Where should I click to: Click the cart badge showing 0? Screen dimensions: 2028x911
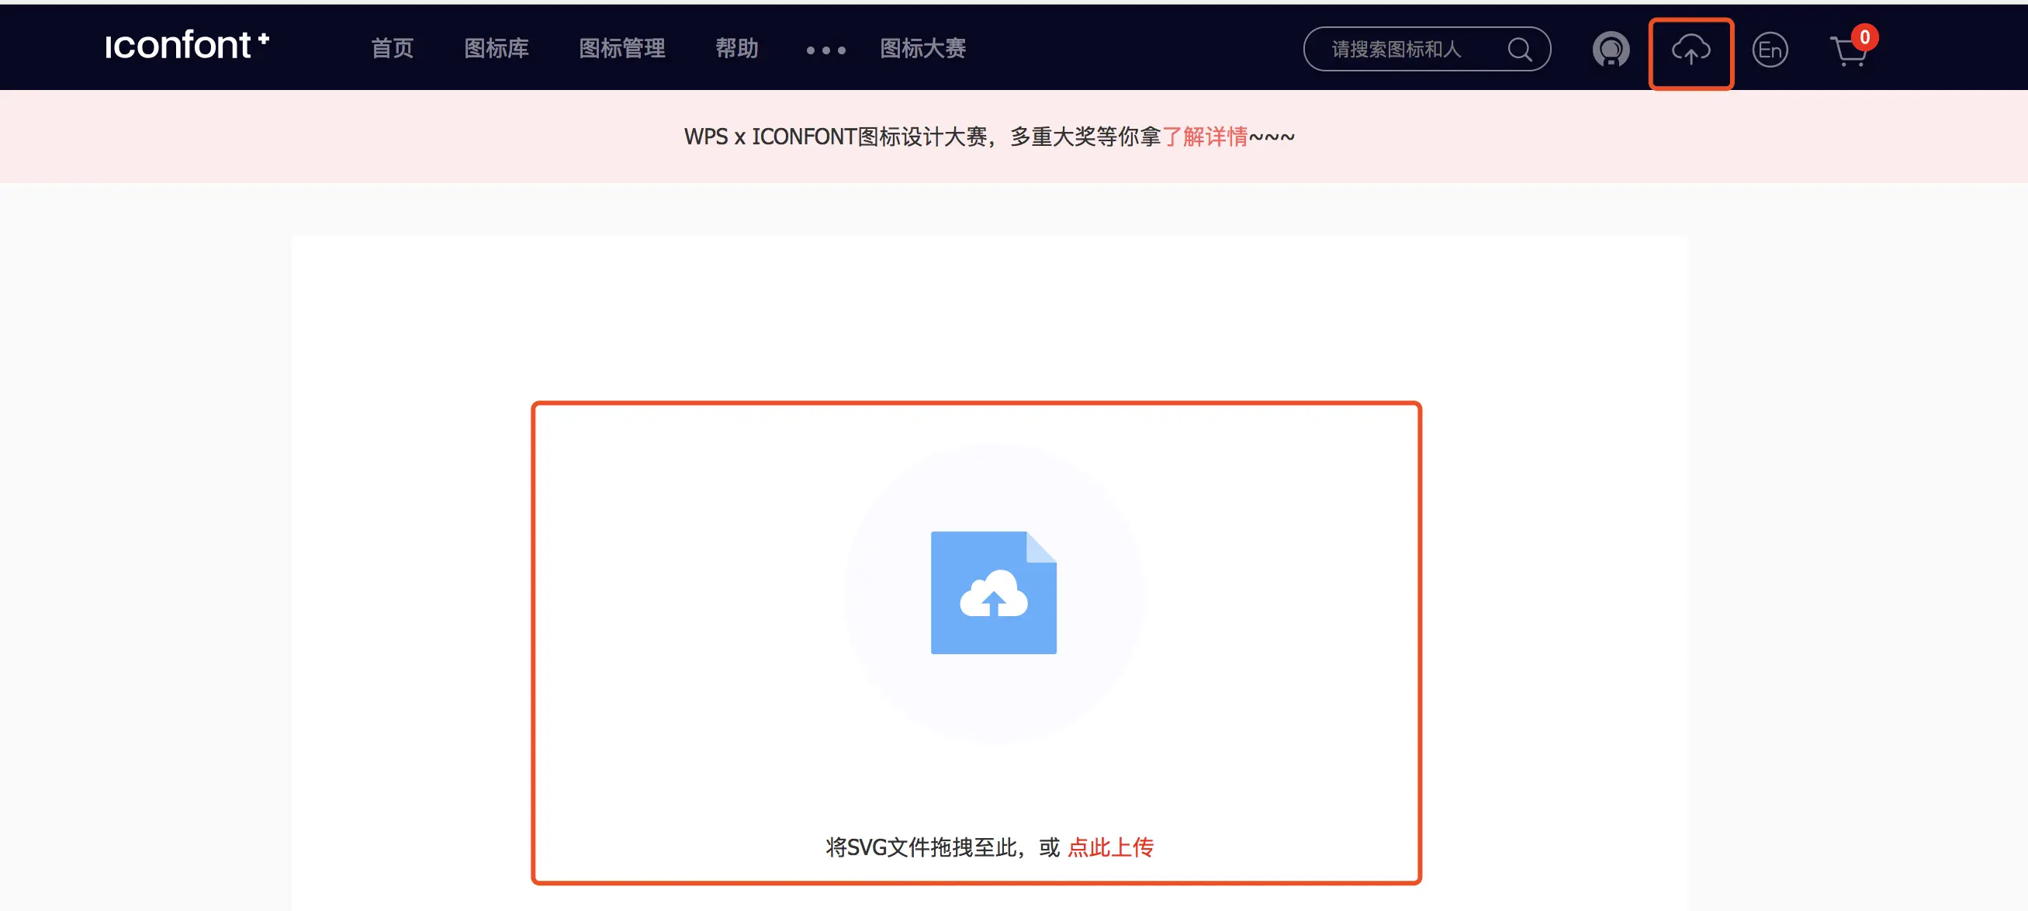[x=1864, y=36]
